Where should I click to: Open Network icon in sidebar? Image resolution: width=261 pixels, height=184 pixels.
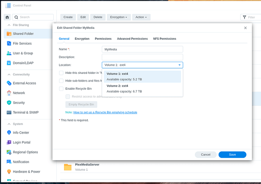(9, 93)
